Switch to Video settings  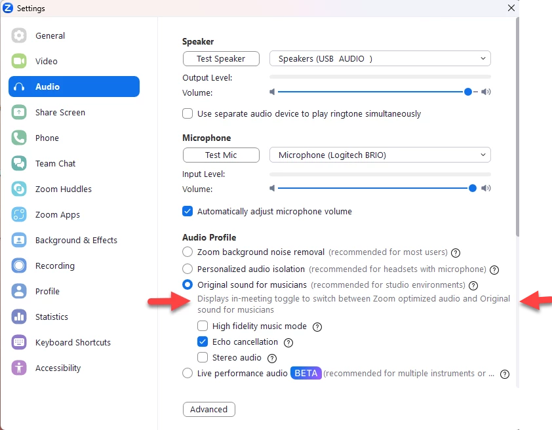[x=74, y=61]
